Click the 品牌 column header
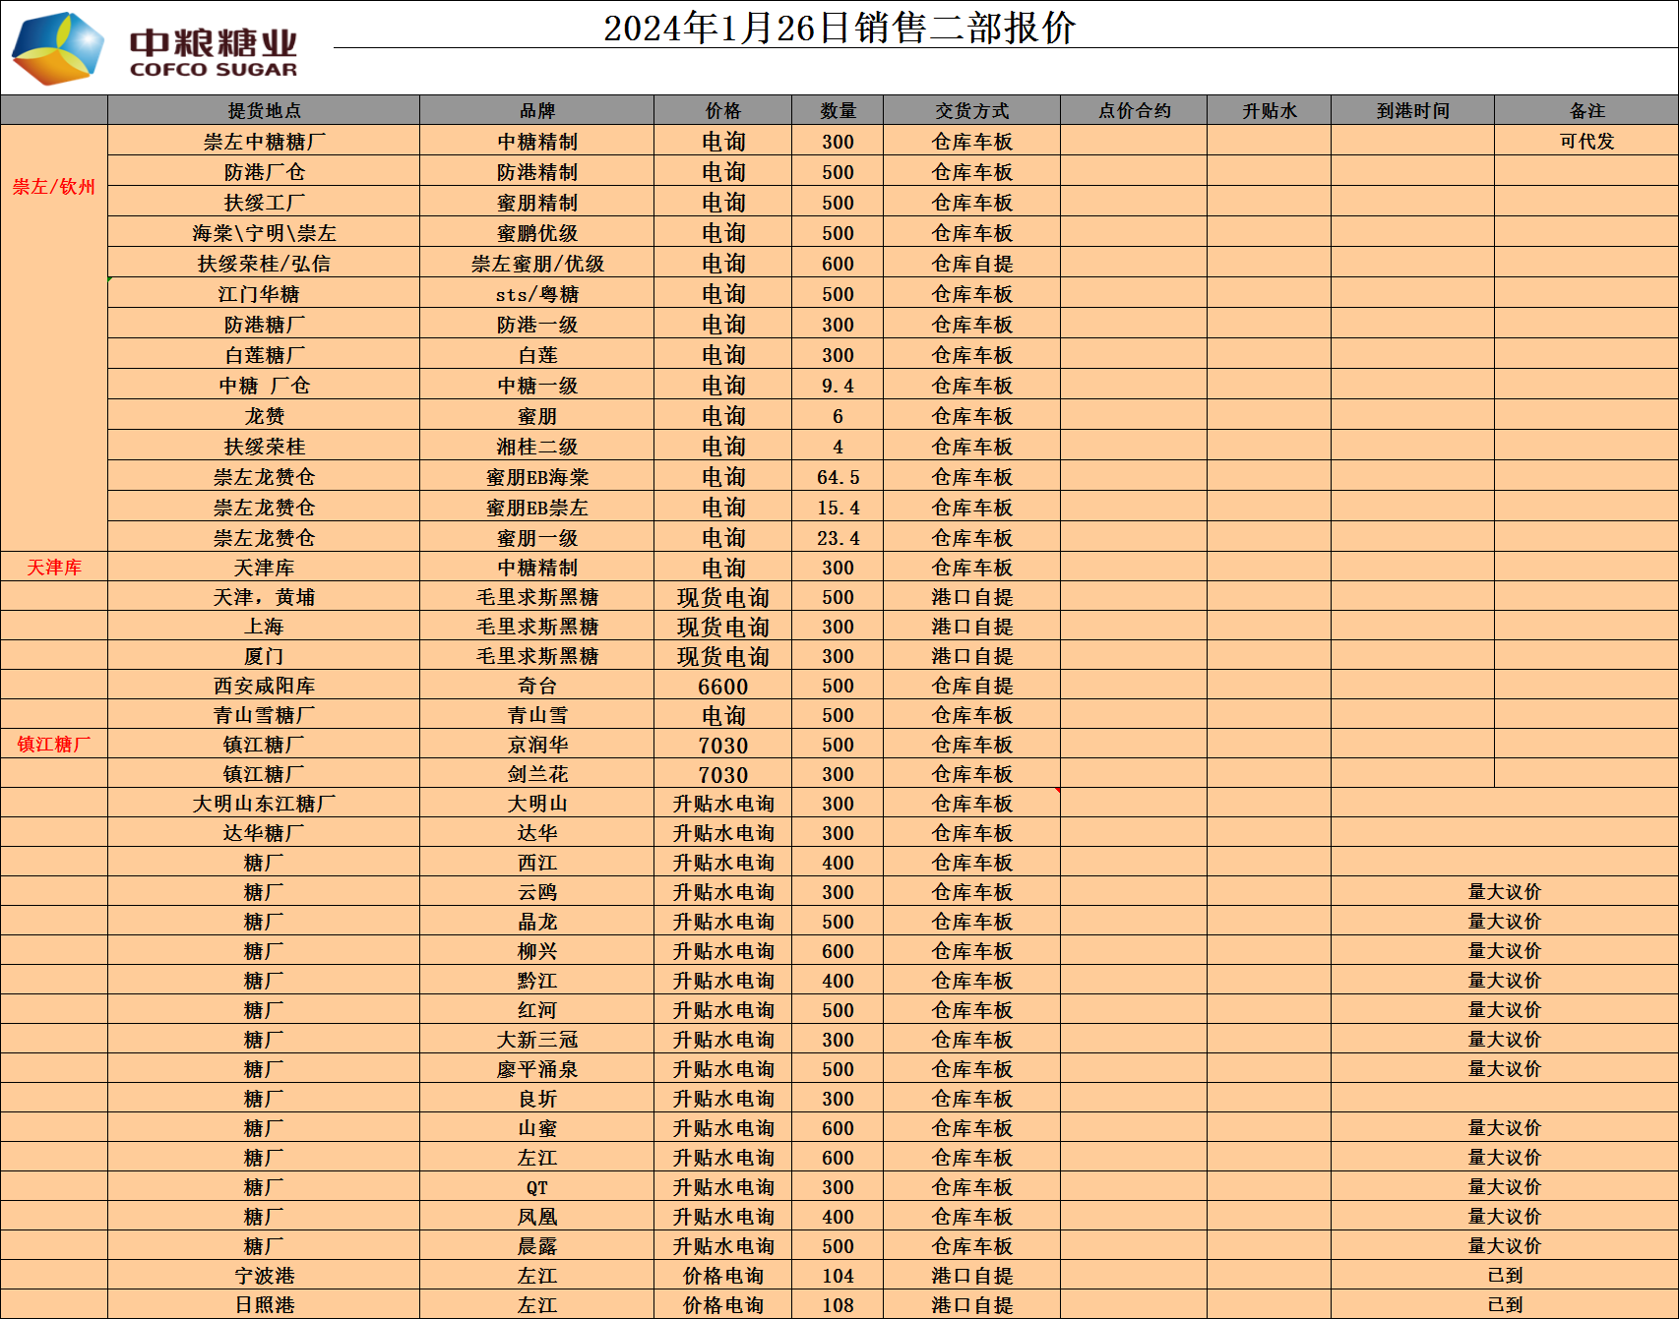Viewport: 1679px width, 1319px height. pos(536,110)
